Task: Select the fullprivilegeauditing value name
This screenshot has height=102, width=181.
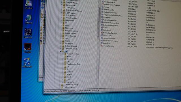Action: point(110,20)
